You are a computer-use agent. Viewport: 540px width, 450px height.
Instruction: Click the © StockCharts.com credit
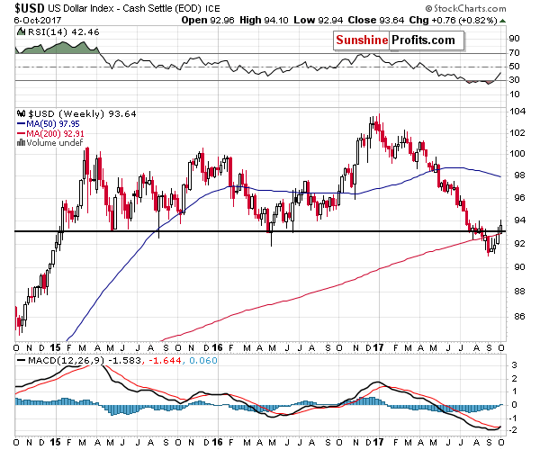(x=465, y=8)
